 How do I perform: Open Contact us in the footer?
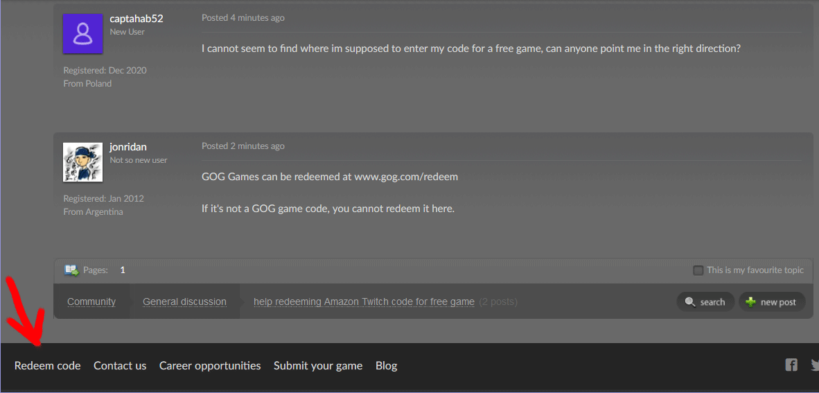point(120,366)
